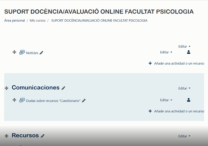Click user icon in Dudas sobre recursos row
The image size is (208, 146).
(188, 100)
